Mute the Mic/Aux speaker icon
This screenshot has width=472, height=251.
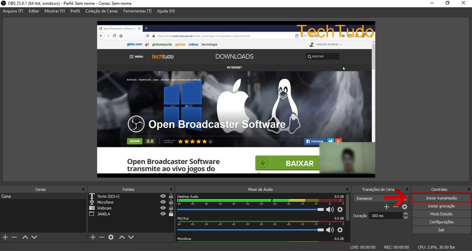[330, 230]
